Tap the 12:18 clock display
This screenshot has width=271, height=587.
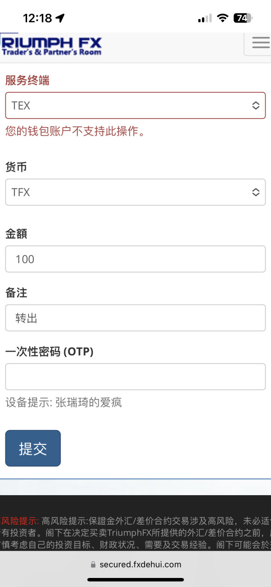37,18
